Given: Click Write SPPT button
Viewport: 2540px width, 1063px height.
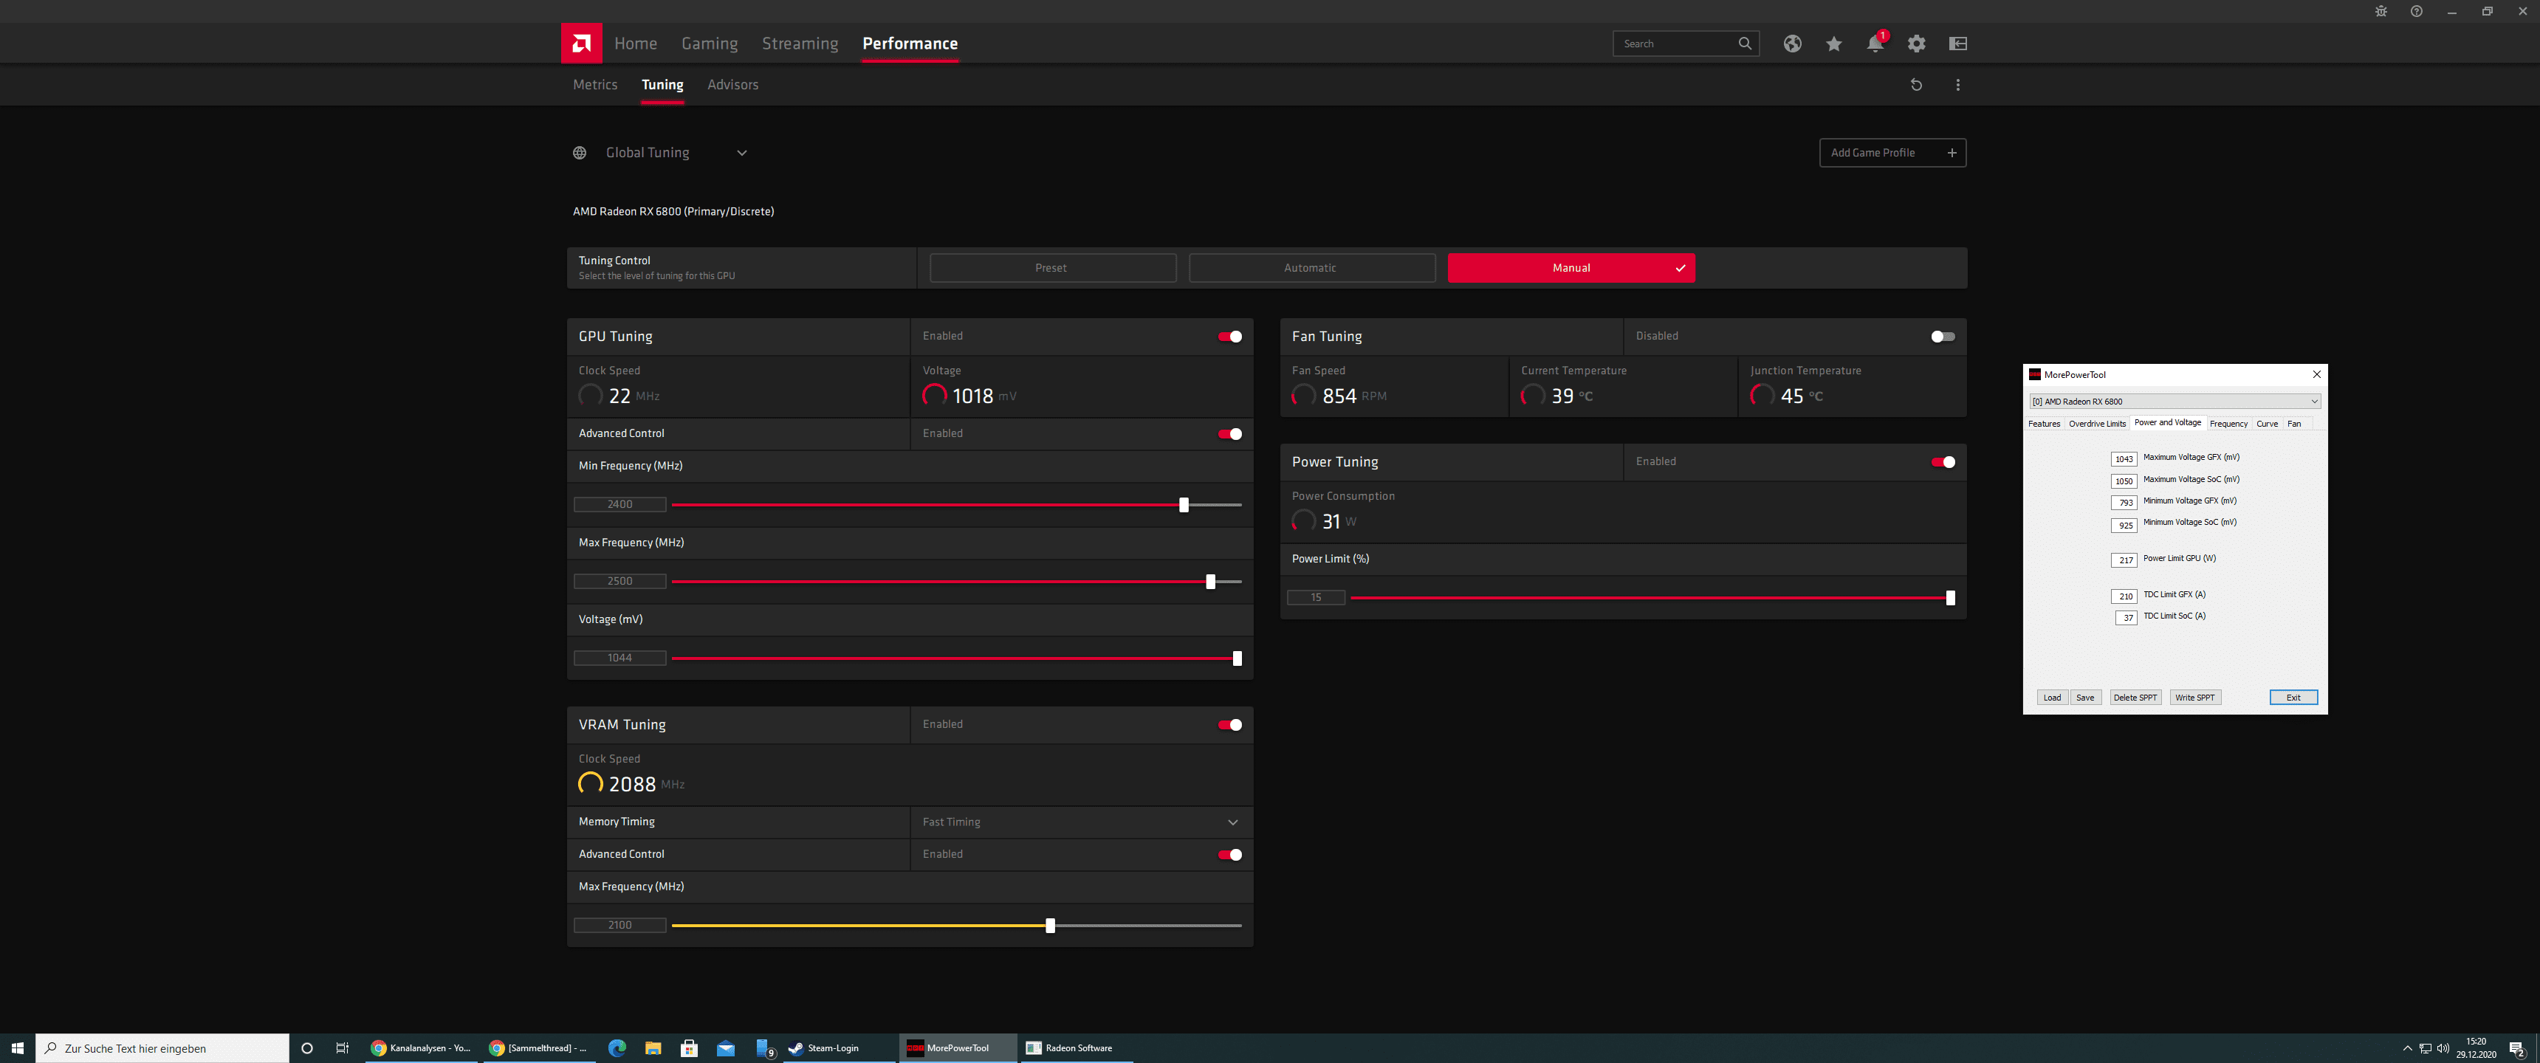Looking at the screenshot, I should (2195, 698).
